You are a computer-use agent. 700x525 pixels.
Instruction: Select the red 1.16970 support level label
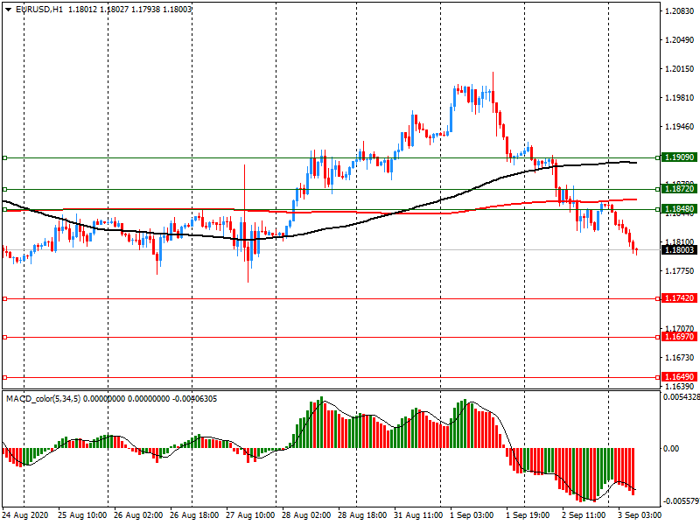tap(679, 337)
